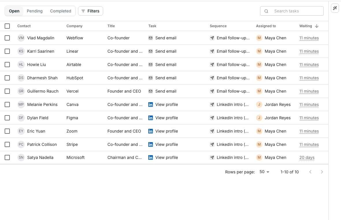
Task: Check the Melanie Perkins row checkbox
Action: coord(7,104)
